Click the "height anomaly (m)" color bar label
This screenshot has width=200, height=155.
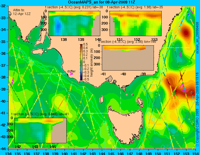91,62
